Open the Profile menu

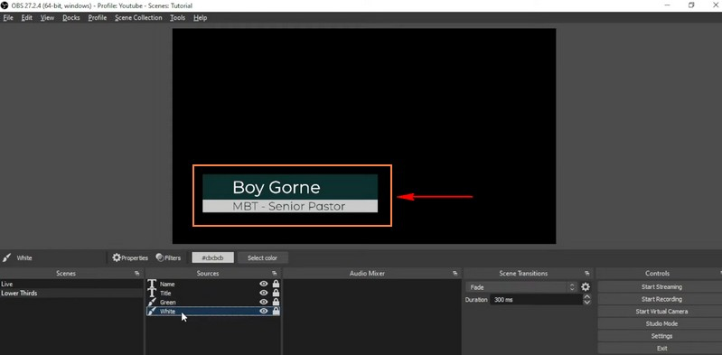point(98,18)
